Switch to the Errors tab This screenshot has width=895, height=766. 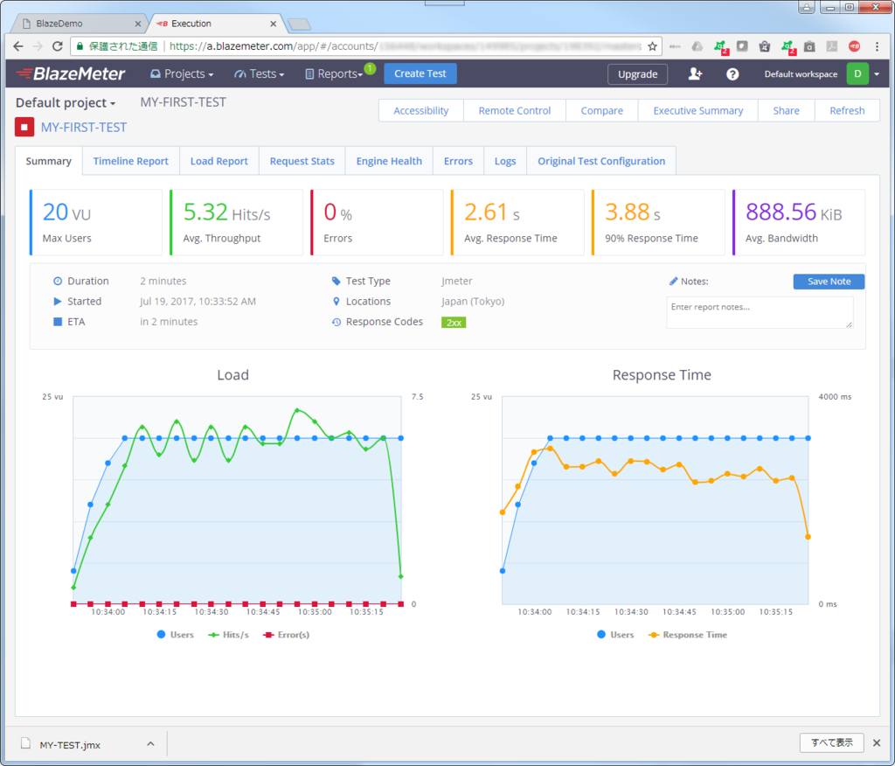[x=458, y=161]
